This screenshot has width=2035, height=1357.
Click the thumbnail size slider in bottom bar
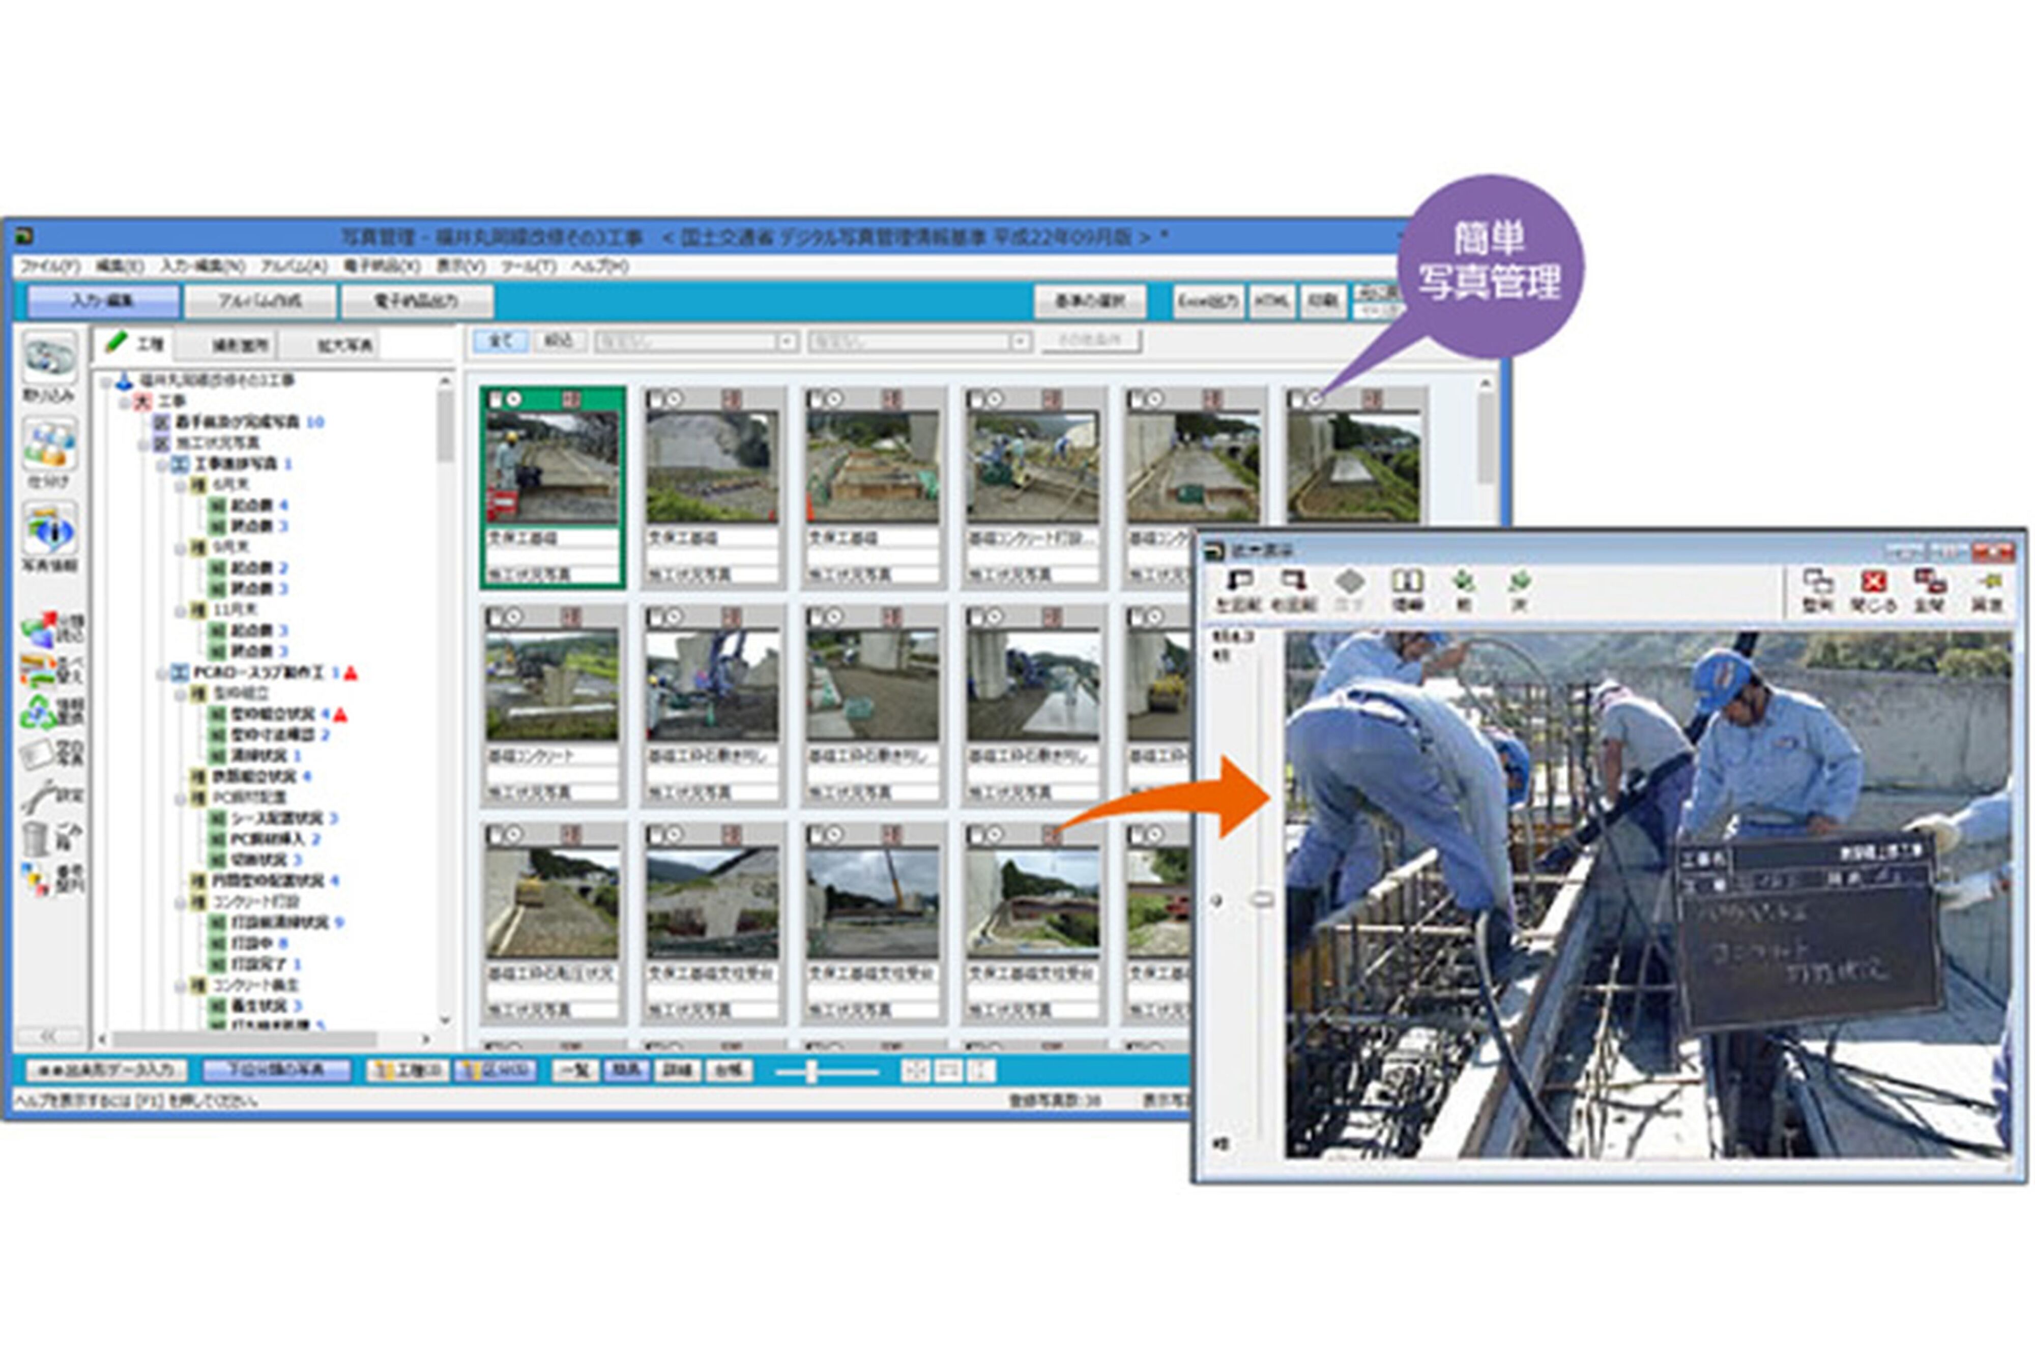(x=812, y=1072)
